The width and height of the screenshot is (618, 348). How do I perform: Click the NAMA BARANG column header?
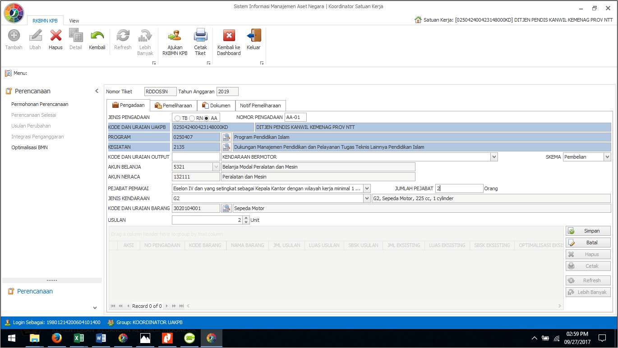coord(247,245)
